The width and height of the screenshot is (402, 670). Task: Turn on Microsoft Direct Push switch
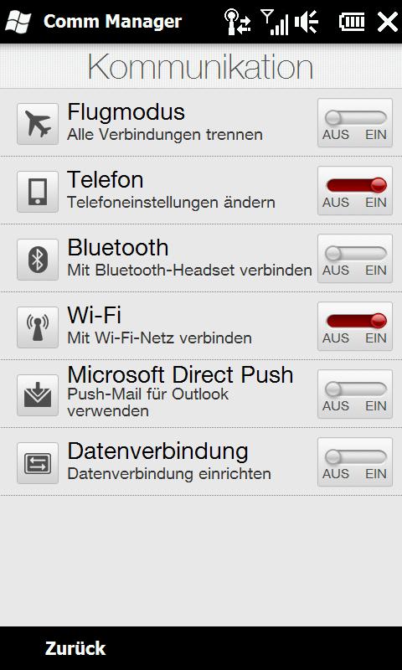[x=355, y=394]
